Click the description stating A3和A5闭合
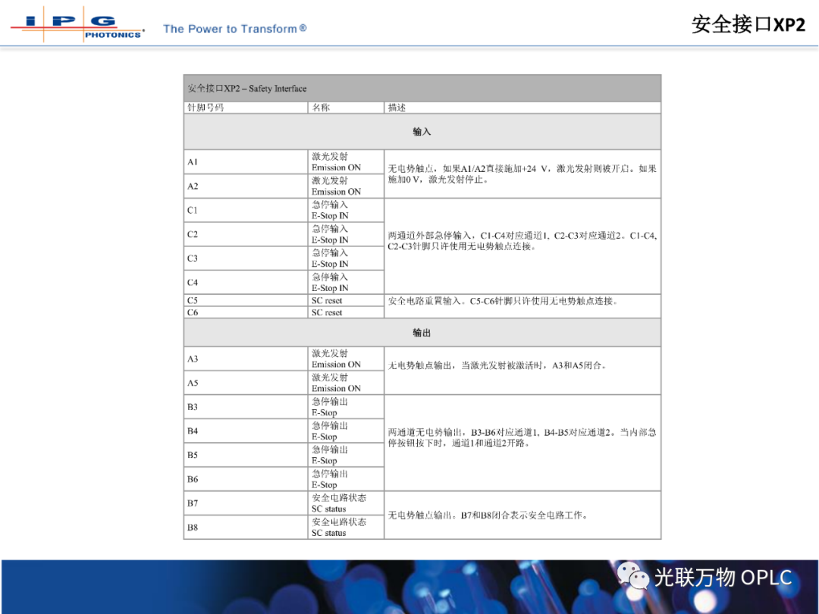The height and width of the screenshot is (614, 819). pos(497,365)
